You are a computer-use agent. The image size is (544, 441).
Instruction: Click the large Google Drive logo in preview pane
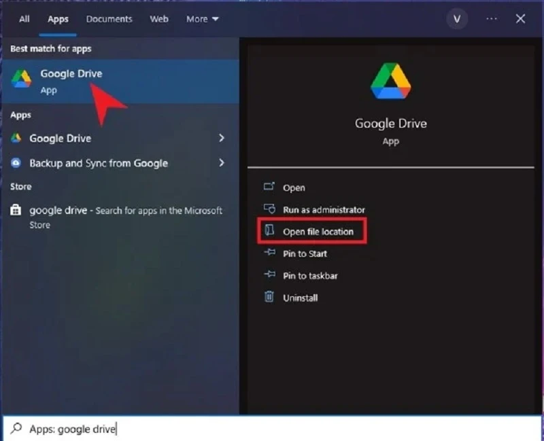390,82
